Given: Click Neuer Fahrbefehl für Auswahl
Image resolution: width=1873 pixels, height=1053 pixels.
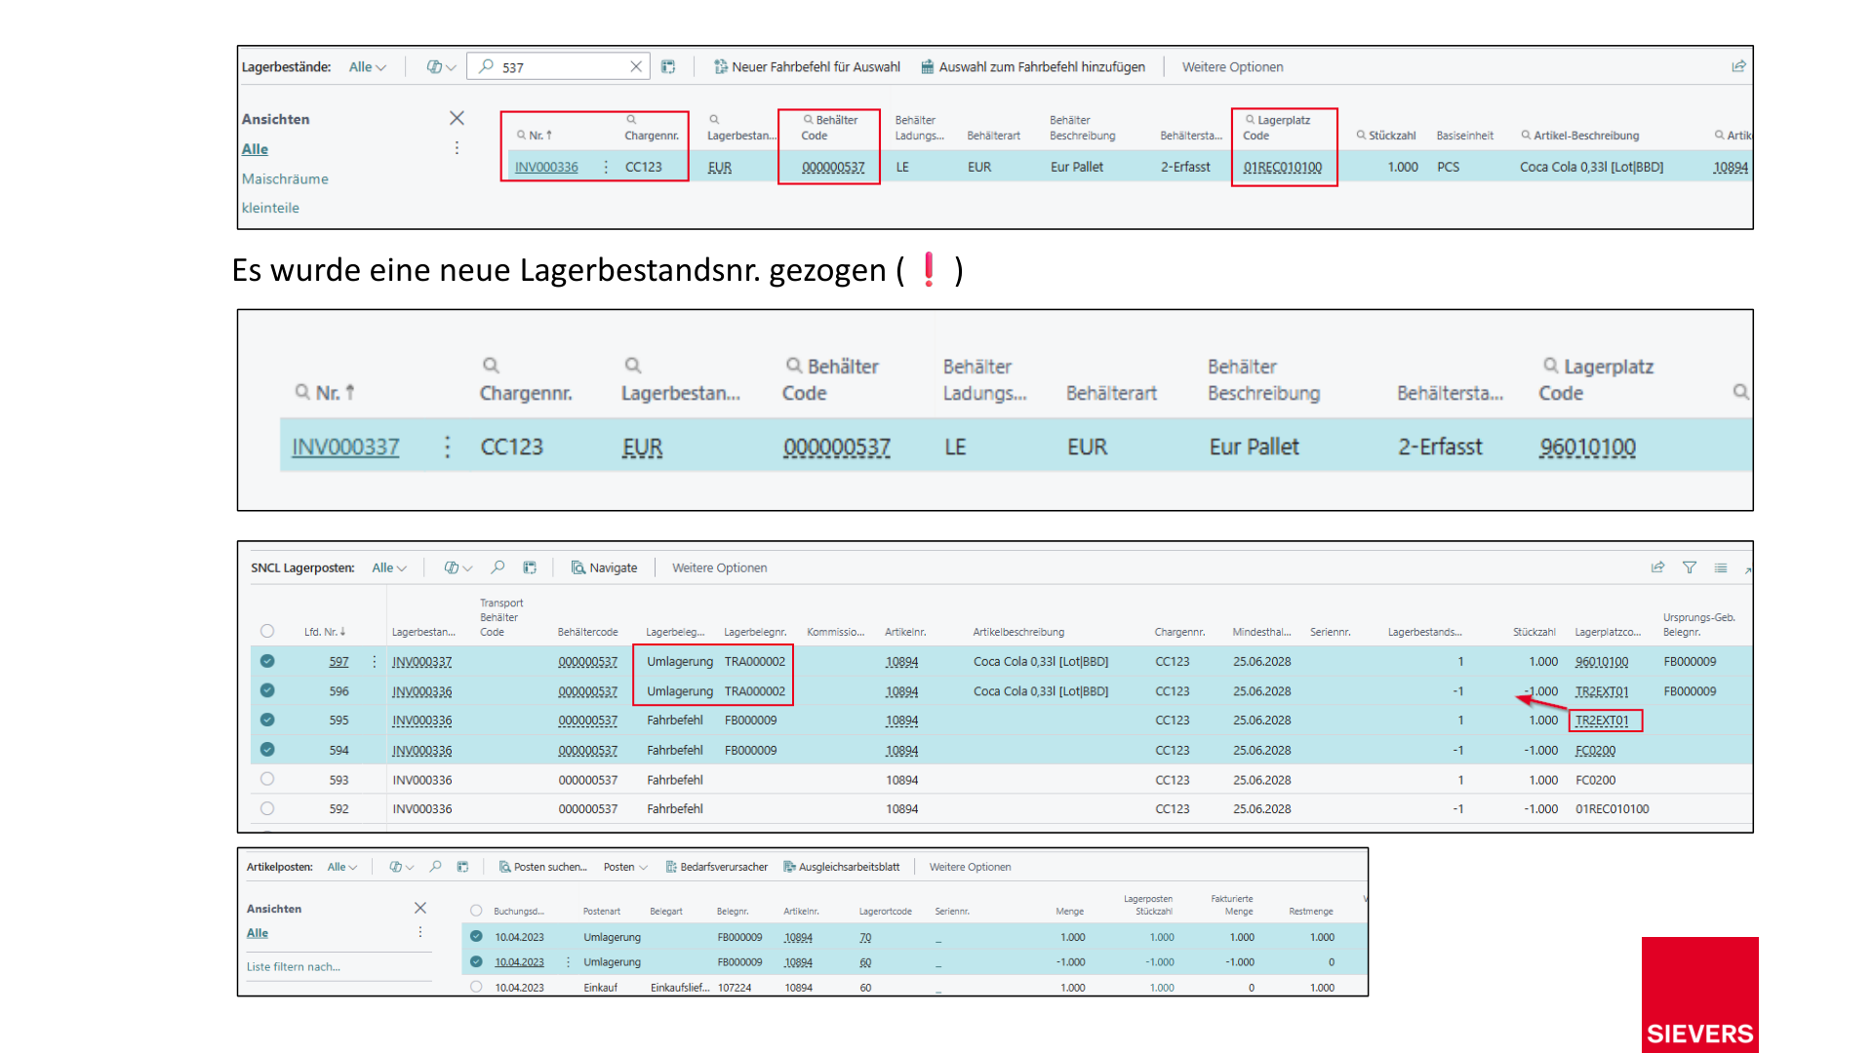Looking at the screenshot, I should (x=807, y=66).
